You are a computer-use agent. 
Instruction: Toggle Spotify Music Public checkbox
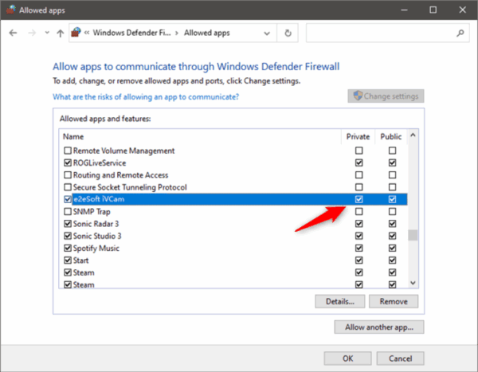(392, 249)
